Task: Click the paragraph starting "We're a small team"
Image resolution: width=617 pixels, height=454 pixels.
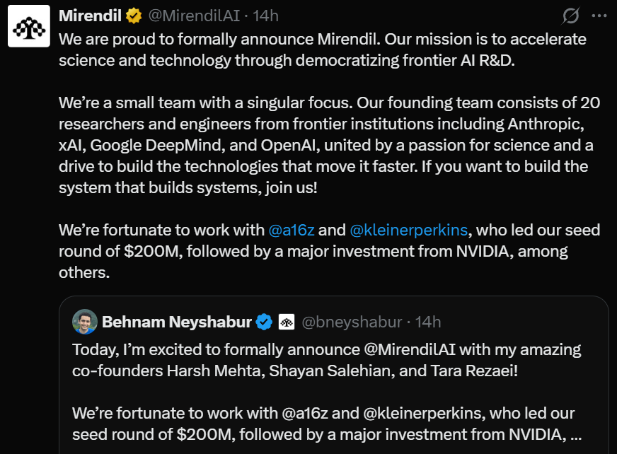Action: click(329, 145)
